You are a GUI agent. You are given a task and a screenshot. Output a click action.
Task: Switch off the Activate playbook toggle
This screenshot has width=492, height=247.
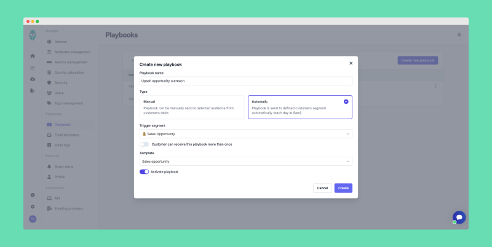[144, 172]
